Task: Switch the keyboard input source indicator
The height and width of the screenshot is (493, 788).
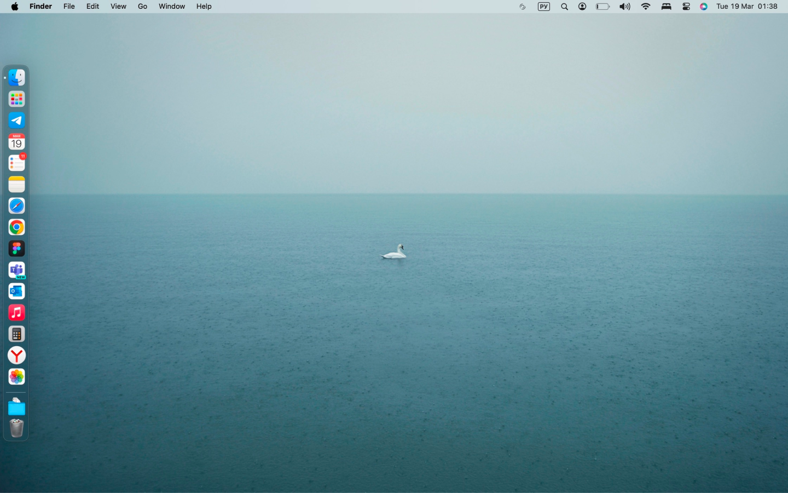Action: [x=543, y=7]
